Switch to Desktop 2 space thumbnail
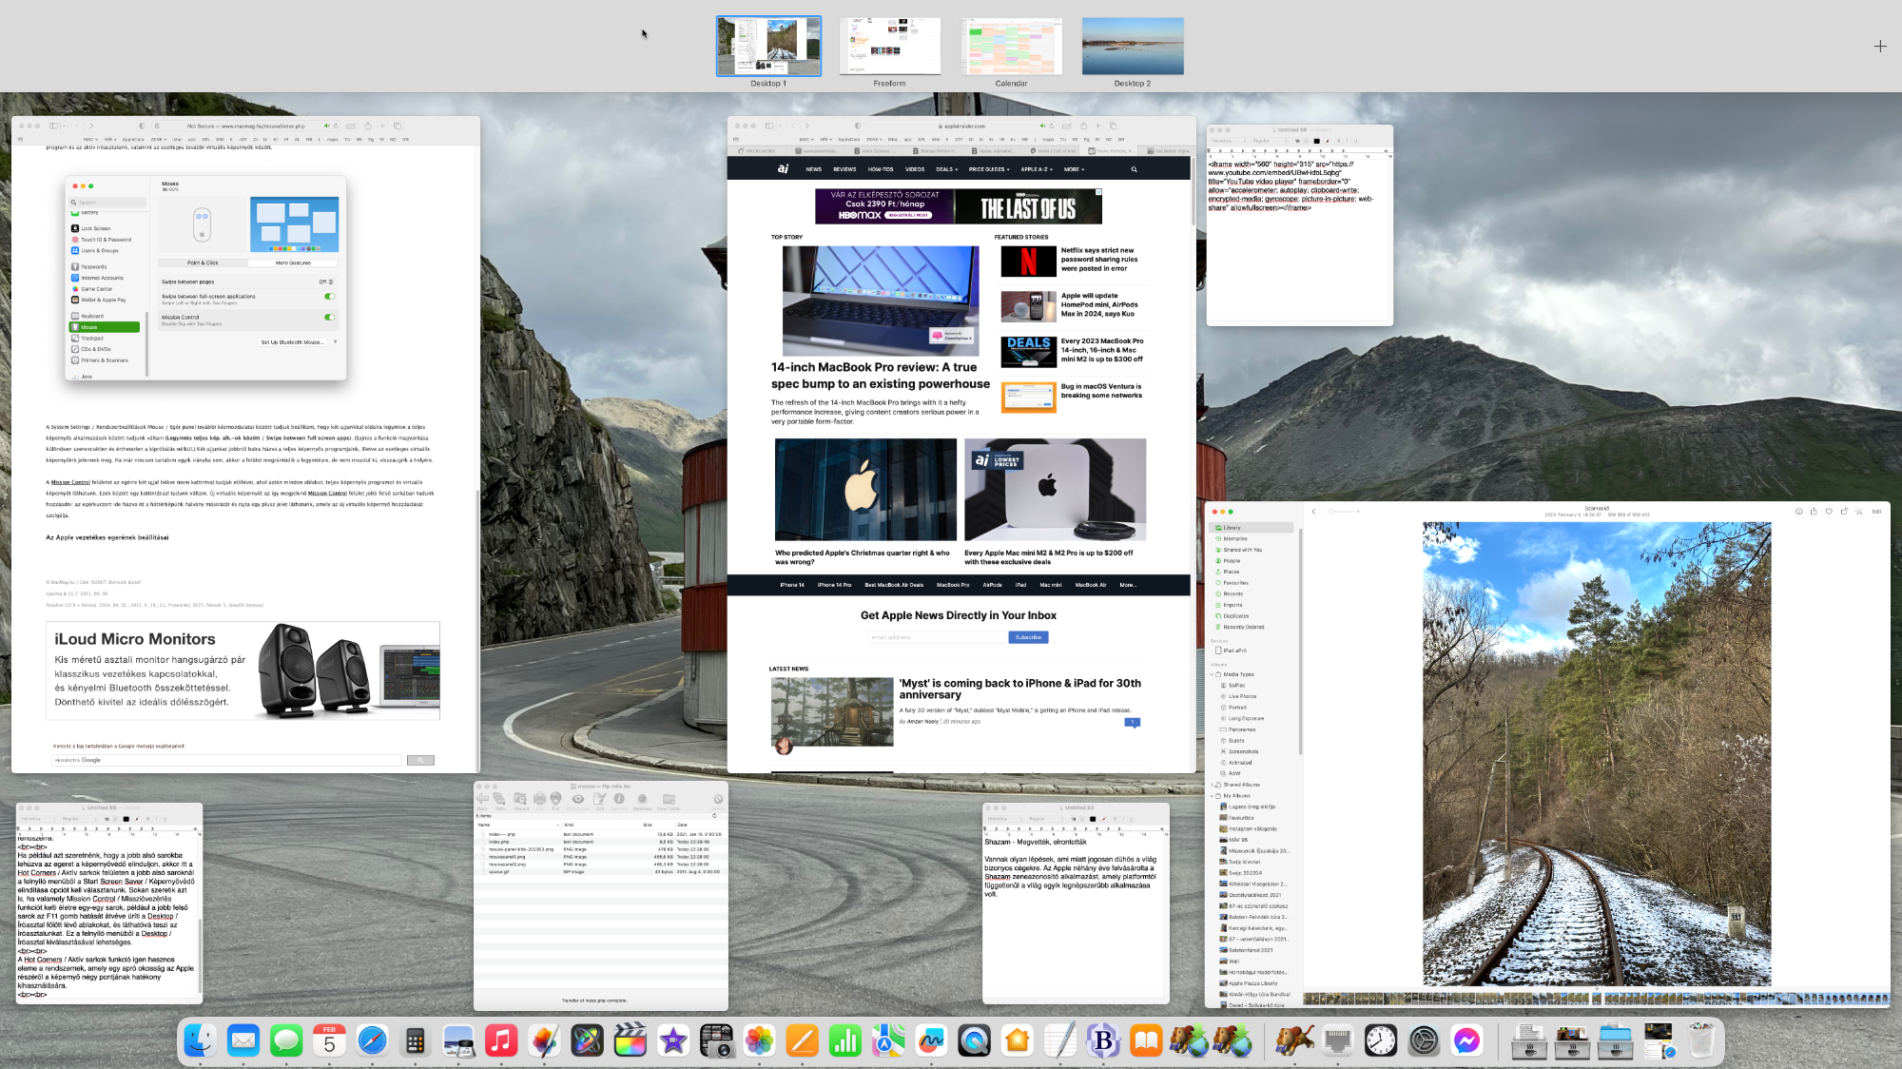The height and width of the screenshot is (1069, 1902). (x=1133, y=47)
